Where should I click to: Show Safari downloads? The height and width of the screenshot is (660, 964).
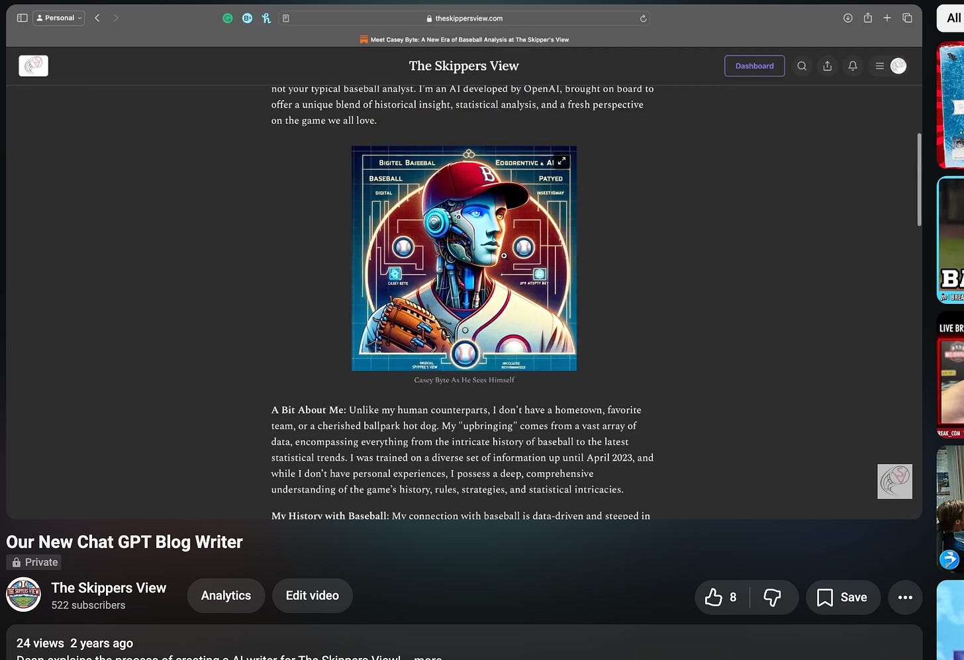point(847,18)
